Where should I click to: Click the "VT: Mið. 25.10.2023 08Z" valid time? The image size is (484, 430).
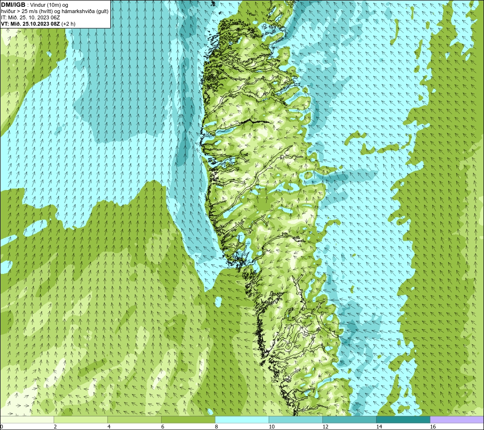pos(30,24)
